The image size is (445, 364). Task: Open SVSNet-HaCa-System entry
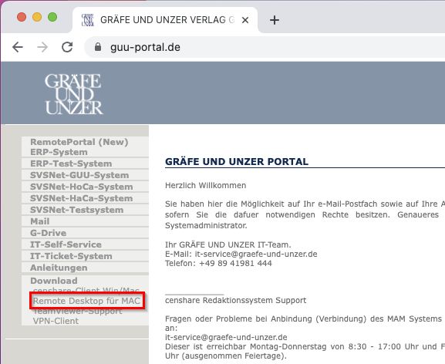82,198
